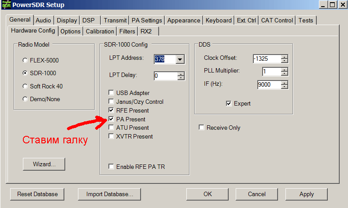Increase LPT Delay with up arrow
Image resolution: width=348 pixels, height=208 pixels.
coord(181,74)
